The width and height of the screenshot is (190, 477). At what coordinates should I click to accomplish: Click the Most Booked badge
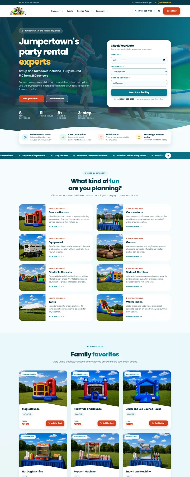95,346
